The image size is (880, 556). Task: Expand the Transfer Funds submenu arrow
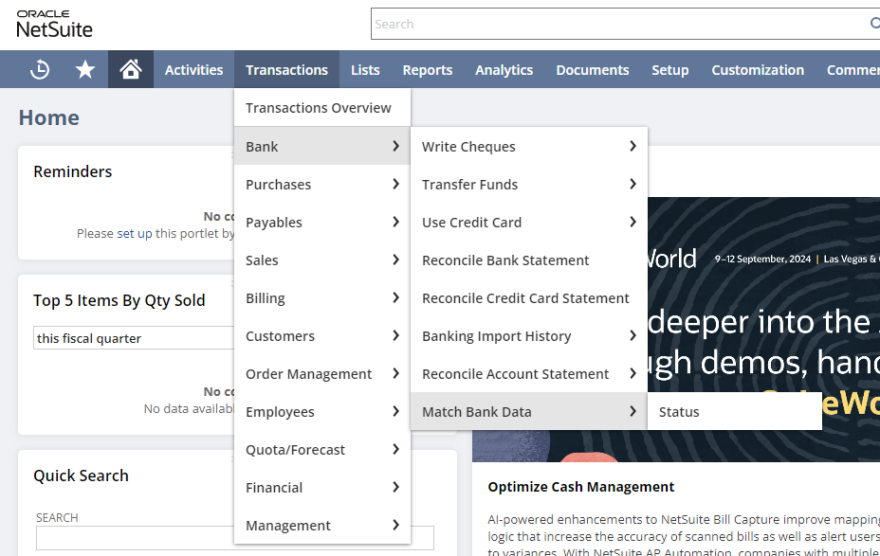point(632,184)
